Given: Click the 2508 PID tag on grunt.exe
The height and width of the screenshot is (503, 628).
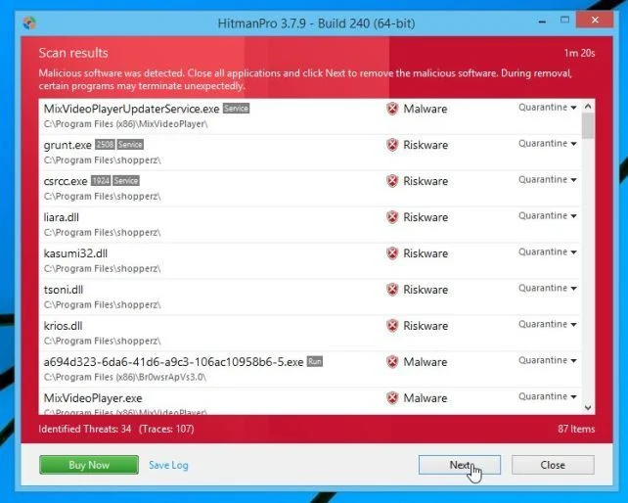Looking at the screenshot, I should click(105, 144).
